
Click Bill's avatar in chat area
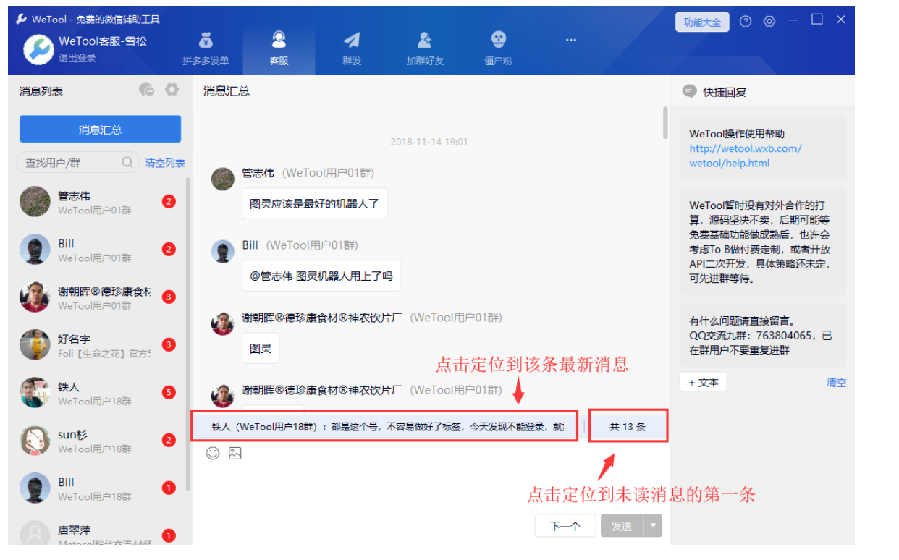(223, 251)
